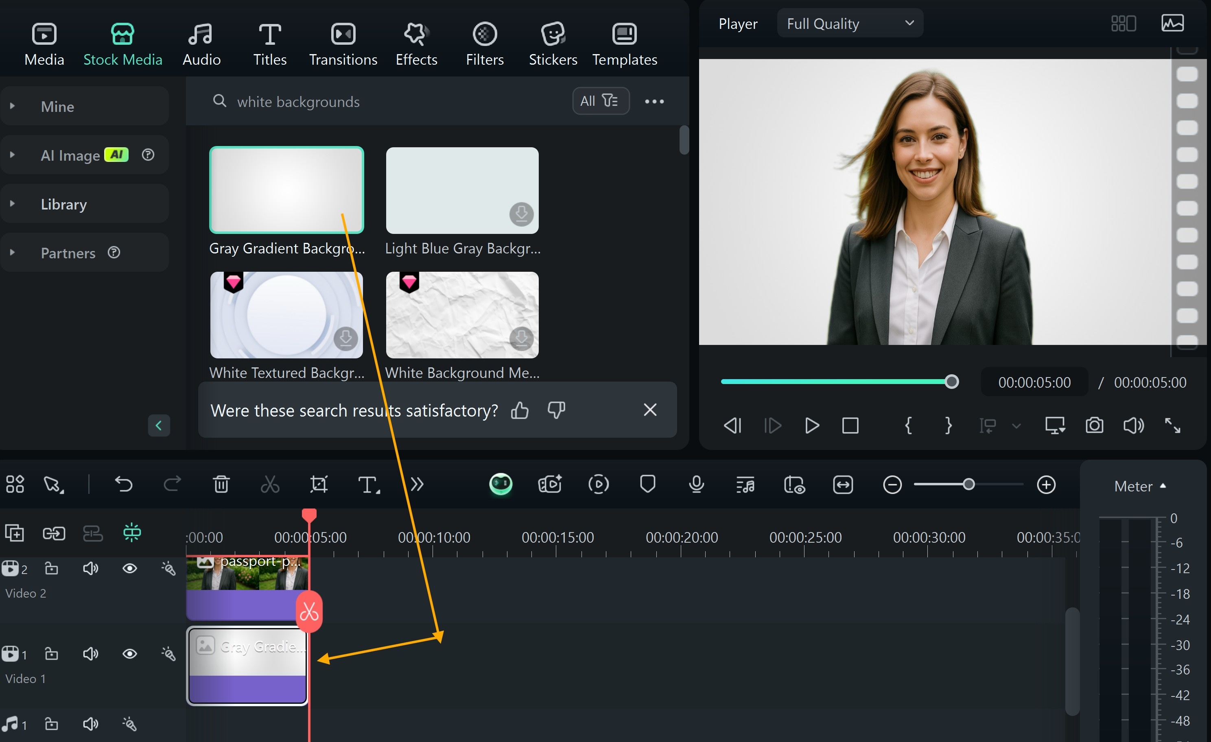
Task: Open the crop tool
Action: (319, 484)
